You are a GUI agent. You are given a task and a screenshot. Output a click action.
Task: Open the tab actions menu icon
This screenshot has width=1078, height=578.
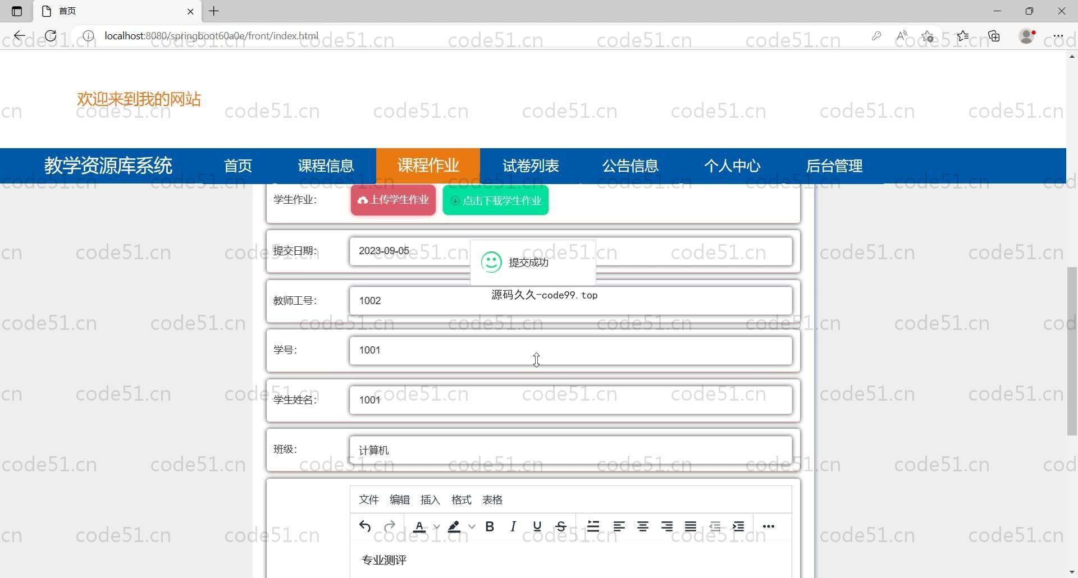[17, 11]
